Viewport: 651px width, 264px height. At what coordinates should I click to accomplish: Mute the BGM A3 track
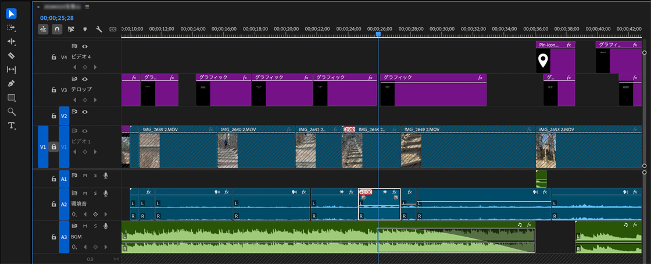(x=85, y=226)
